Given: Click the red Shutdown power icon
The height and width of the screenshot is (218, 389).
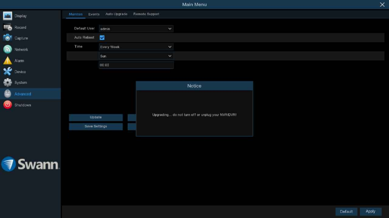Looking at the screenshot, I should [x=7, y=105].
